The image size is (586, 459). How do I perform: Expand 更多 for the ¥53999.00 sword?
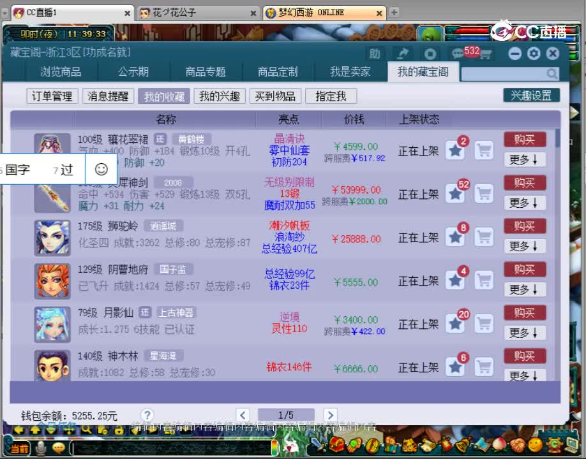pos(525,203)
